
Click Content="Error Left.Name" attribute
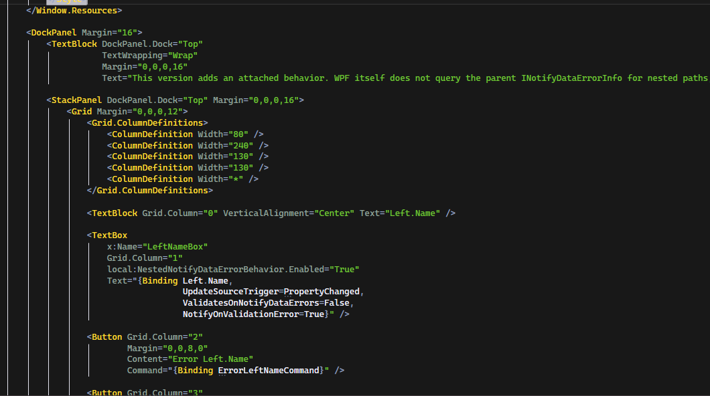[x=190, y=359]
